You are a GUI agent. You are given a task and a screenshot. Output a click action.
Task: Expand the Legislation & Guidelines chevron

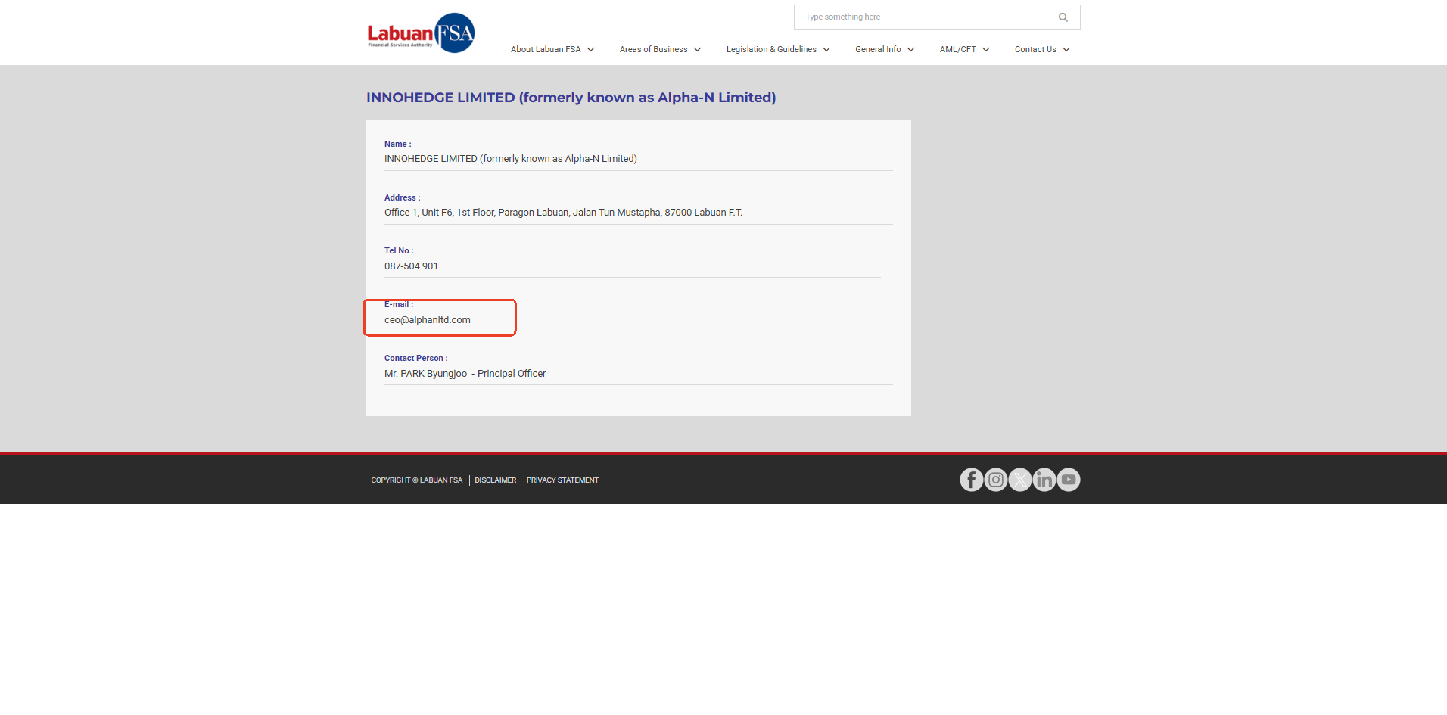pyautogui.click(x=826, y=50)
